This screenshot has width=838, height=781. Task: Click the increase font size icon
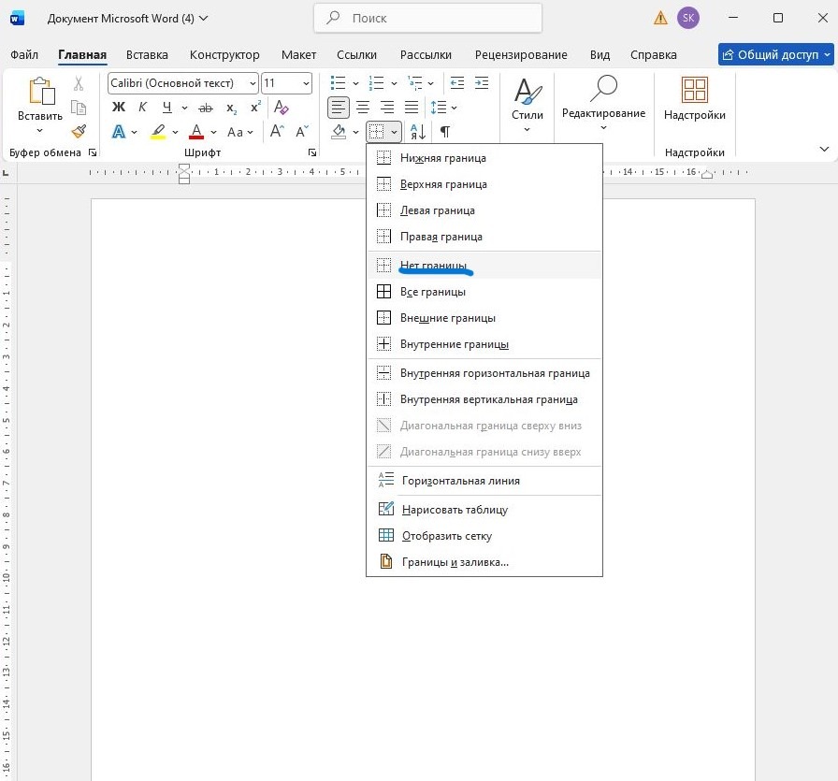tap(277, 132)
